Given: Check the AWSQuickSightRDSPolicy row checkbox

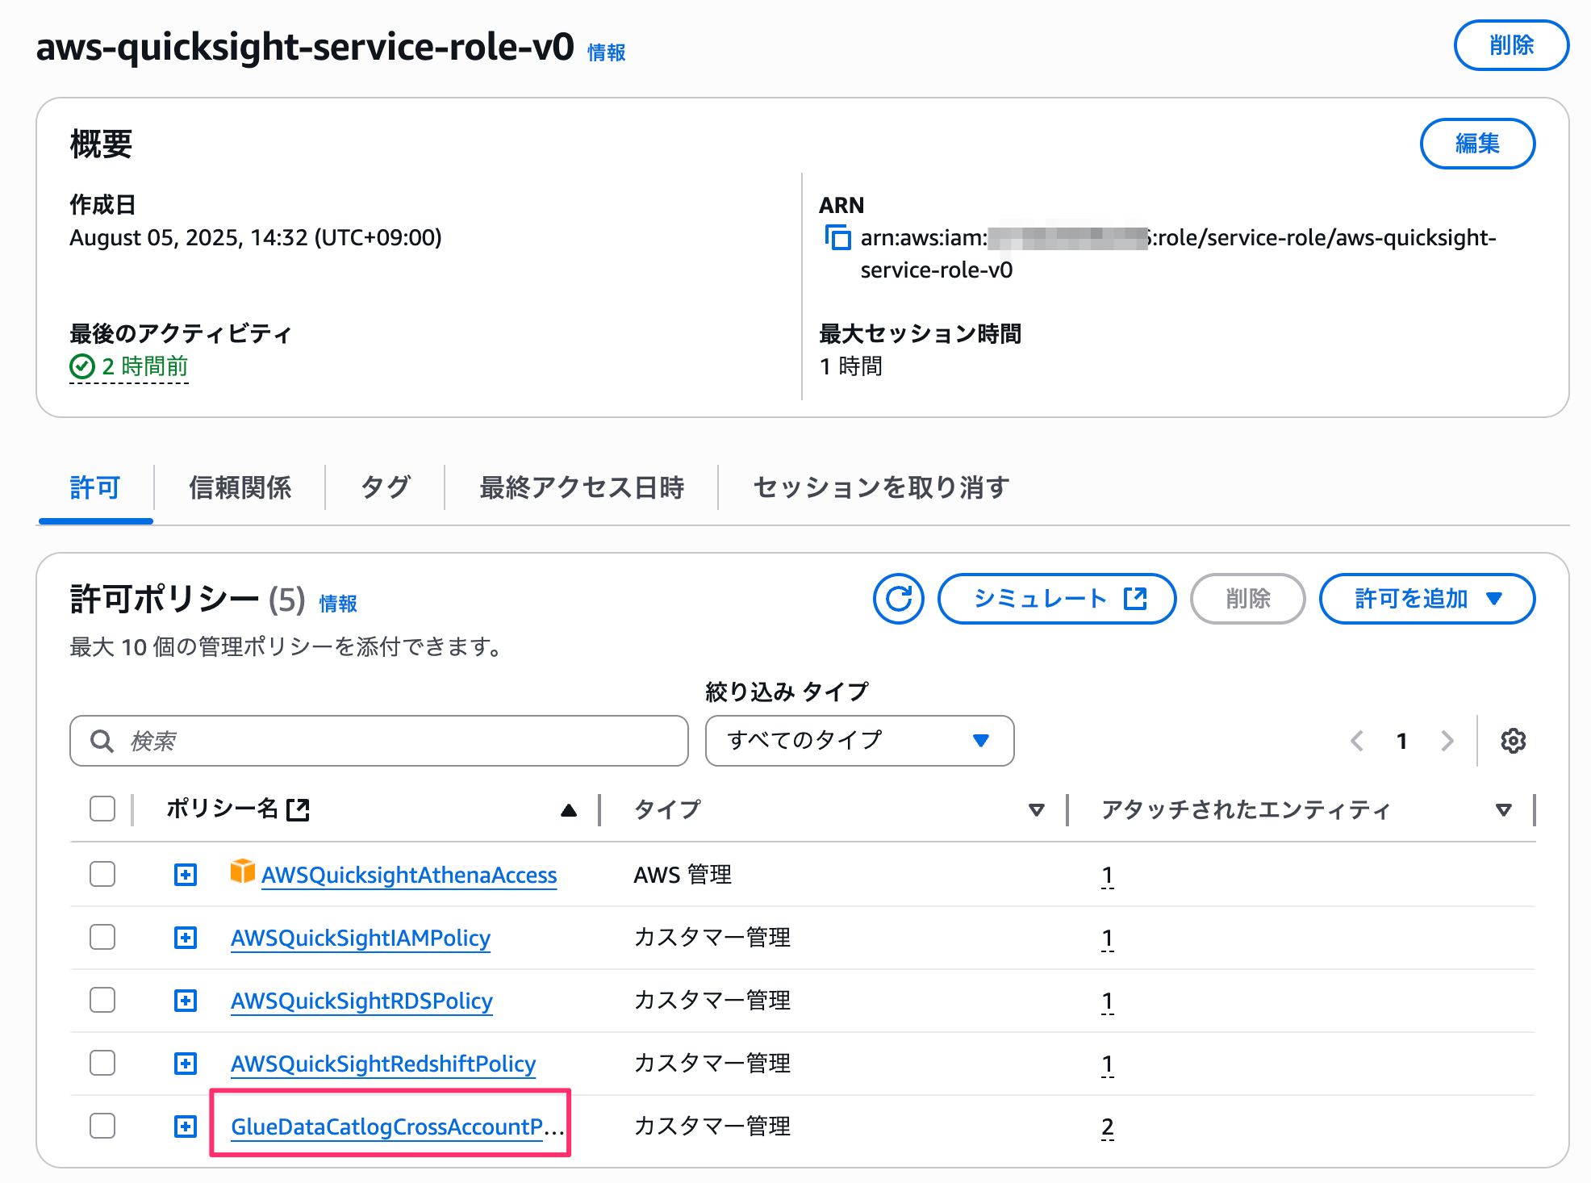Looking at the screenshot, I should 102,1000.
